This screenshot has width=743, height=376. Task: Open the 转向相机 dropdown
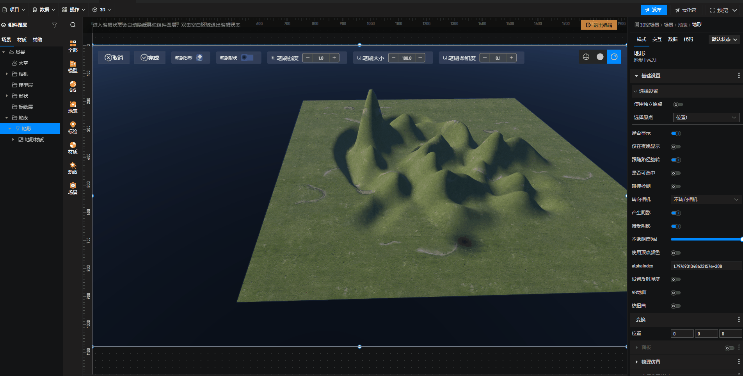coord(706,200)
